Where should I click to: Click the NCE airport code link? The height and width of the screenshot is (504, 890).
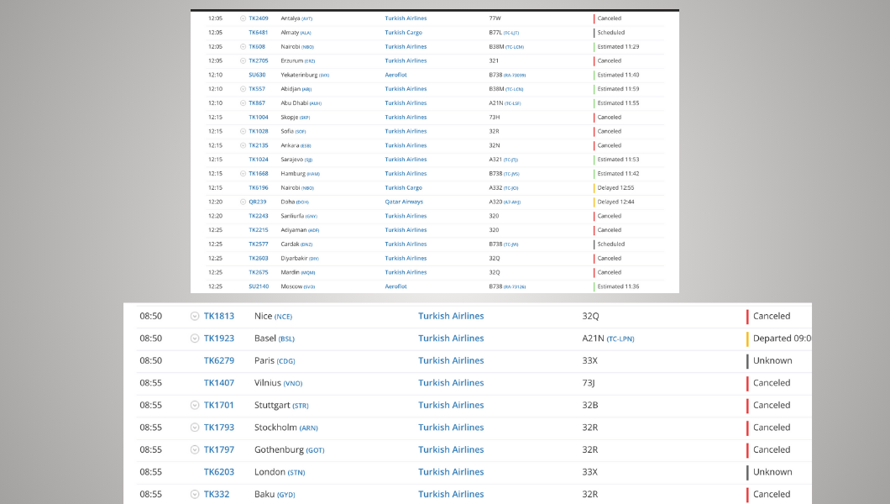(283, 317)
